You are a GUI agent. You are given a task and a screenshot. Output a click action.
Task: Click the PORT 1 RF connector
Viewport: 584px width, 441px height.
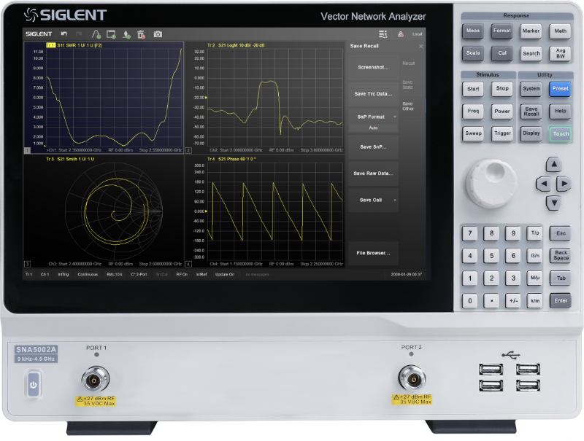(96, 379)
